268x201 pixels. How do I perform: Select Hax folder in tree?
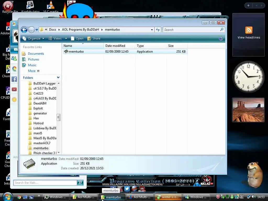click(36, 118)
